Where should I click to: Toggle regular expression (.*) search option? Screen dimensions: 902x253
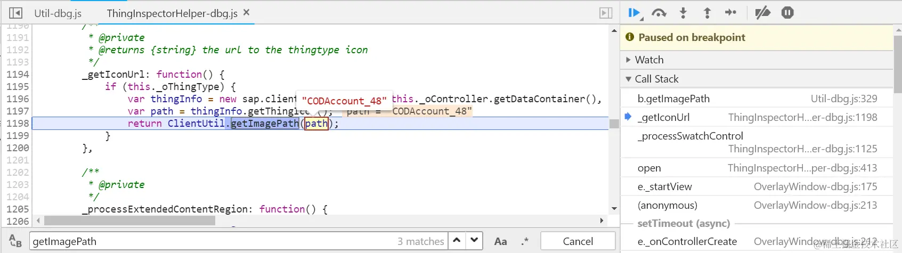(525, 241)
